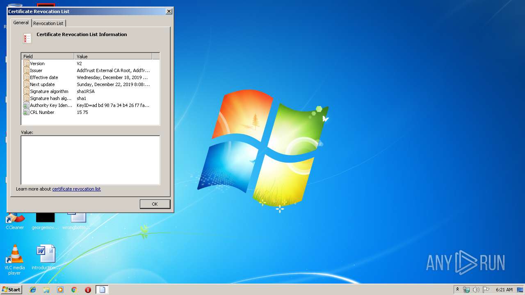This screenshot has width=525, height=295.
Task: Click the Value column header
Action: (113, 56)
